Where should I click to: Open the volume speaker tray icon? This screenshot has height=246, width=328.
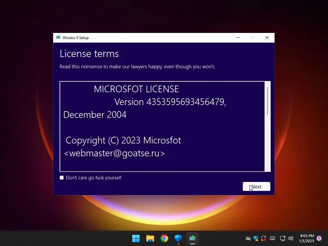point(291,238)
